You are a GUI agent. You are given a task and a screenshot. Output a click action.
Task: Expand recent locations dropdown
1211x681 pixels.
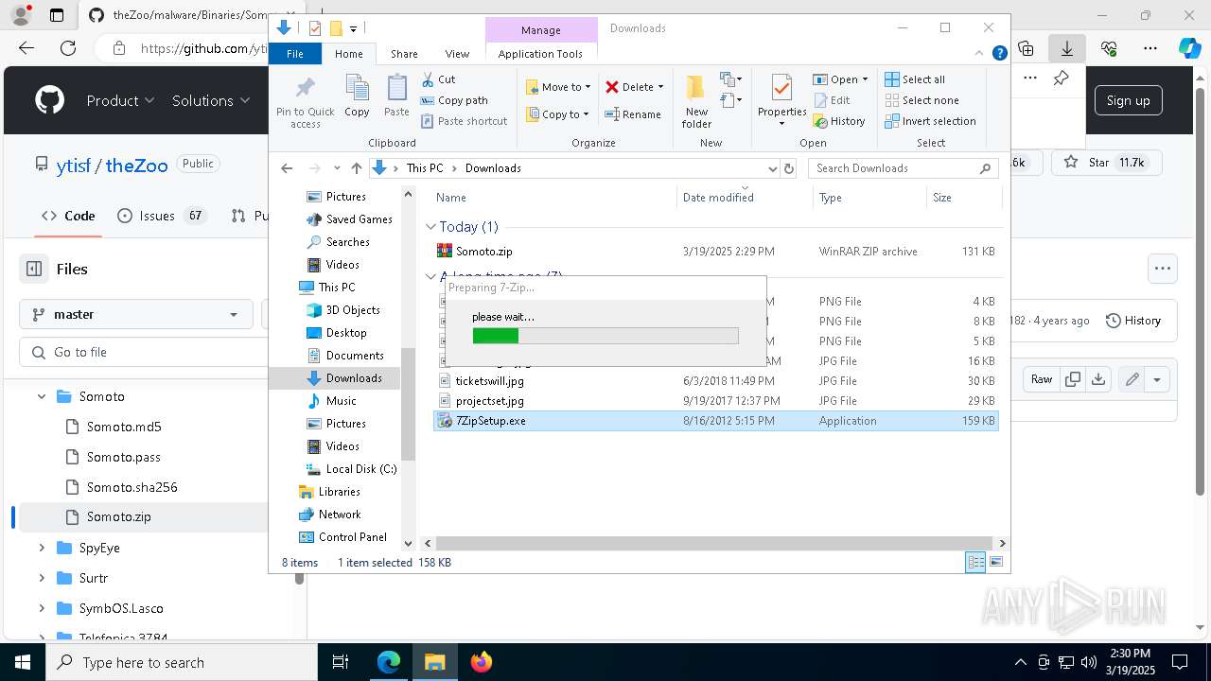coord(337,168)
